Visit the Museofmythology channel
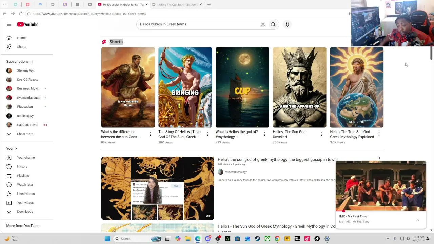 pyautogui.click(x=236, y=172)
